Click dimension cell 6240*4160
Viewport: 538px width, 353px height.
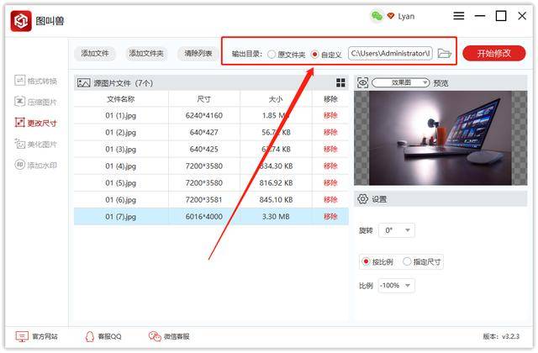[x=203, y=116]
